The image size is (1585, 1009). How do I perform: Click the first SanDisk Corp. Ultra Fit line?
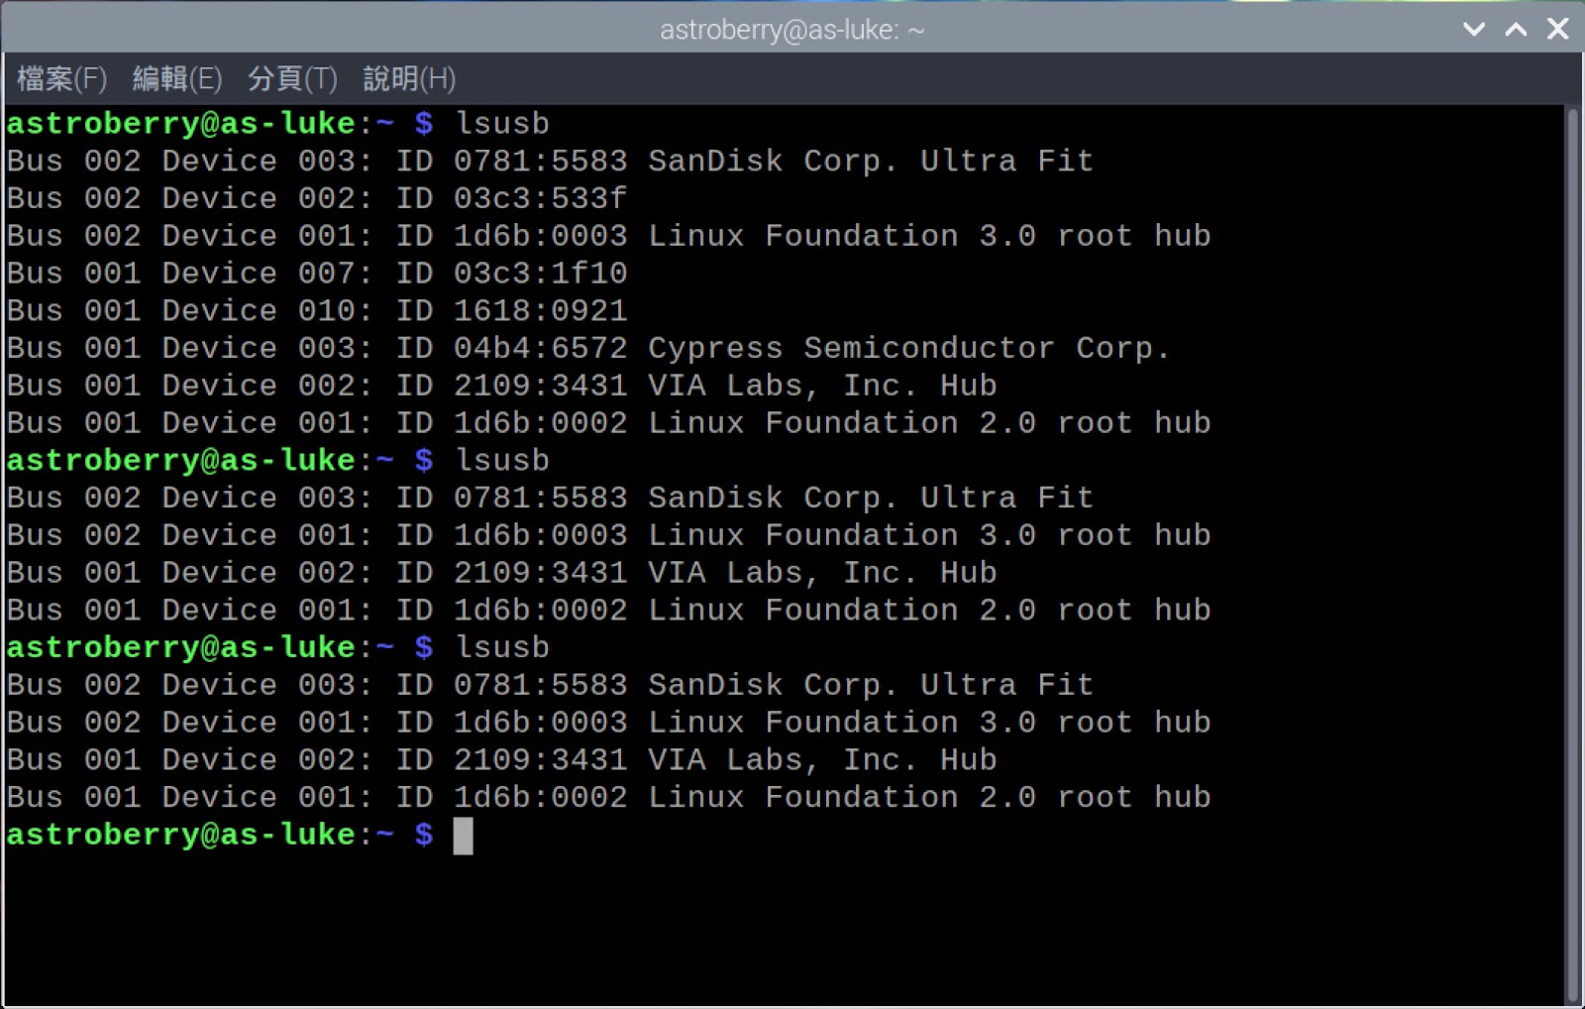[550, 161]
